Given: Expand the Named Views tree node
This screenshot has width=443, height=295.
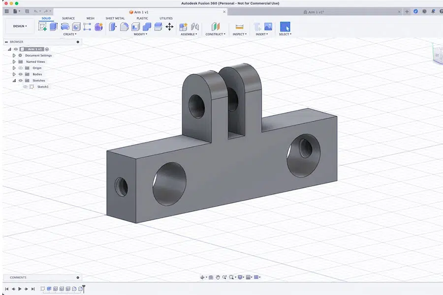Looking at the screenshot, I should coord(14,61).
